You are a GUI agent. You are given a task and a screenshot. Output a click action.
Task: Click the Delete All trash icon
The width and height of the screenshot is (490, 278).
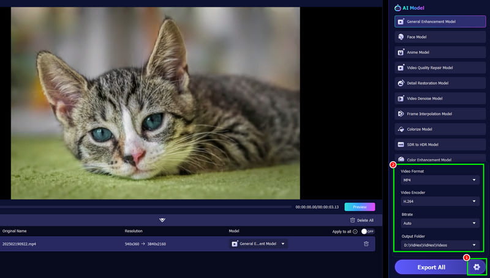(x=353, y=221)
